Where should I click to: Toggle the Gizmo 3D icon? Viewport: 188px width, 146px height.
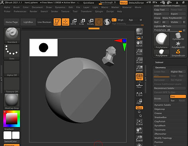pos(99,22)
